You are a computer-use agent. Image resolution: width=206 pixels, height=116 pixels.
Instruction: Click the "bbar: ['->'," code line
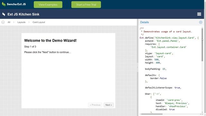point(153,94)
